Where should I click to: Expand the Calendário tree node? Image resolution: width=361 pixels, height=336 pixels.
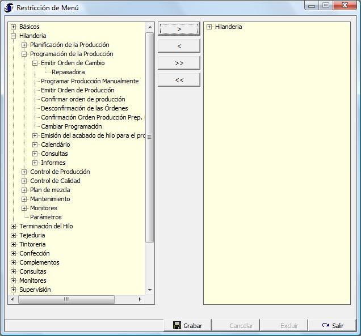coord(35,144)
